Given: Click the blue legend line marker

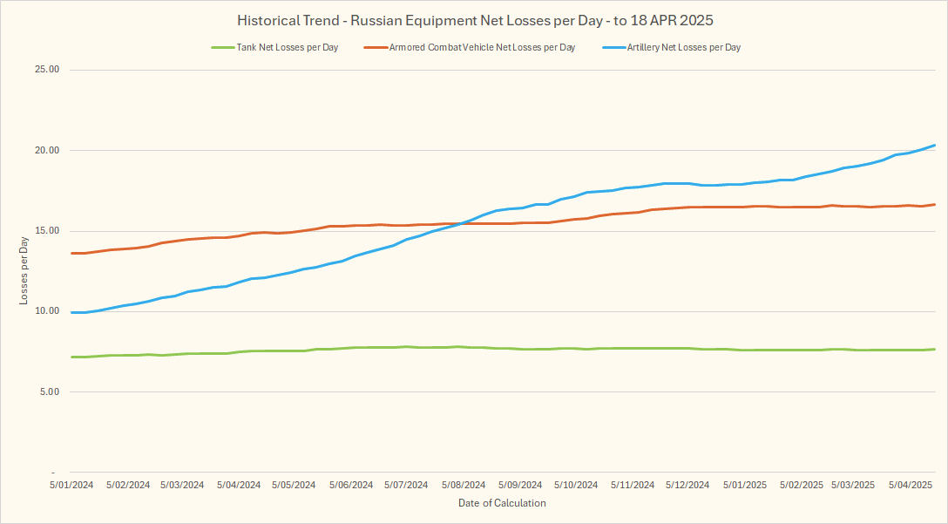Looking at the screenshot, I should pos(613,47).
